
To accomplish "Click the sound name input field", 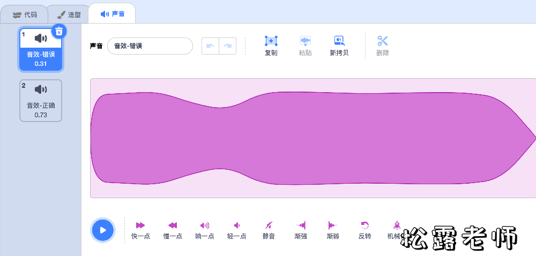I will 150,46.
